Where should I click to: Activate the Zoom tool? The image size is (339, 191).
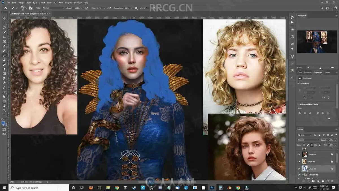tap(4, 110)
